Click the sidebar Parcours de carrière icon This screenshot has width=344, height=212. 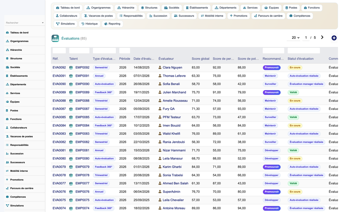7,188
